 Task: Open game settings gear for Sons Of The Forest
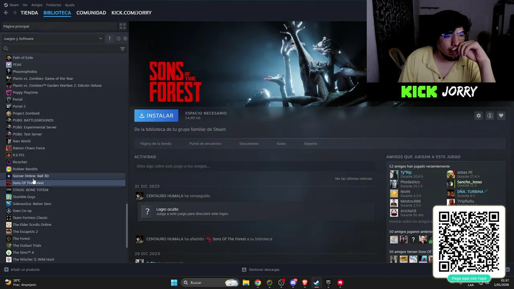479,116
